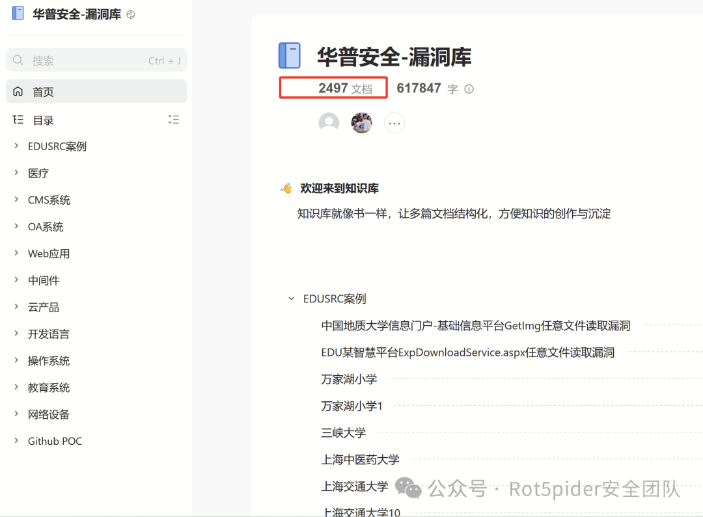Expand the OA系统 chevron
Viewport: 703px width, 517px height.
click(x=16, y=226)
